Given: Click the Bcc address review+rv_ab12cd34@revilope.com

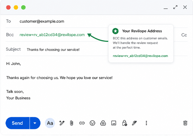Looking at the screenshot, I should [x=52, y=35].
